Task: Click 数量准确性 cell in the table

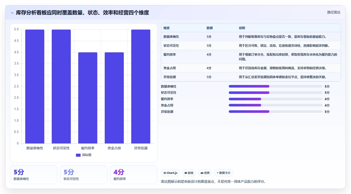Action: point(171,37)
